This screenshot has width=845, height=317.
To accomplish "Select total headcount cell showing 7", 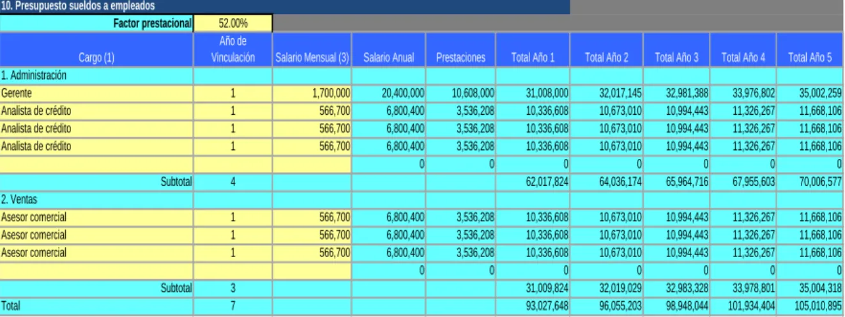I will pyautogui.click(x=233, y=306).
